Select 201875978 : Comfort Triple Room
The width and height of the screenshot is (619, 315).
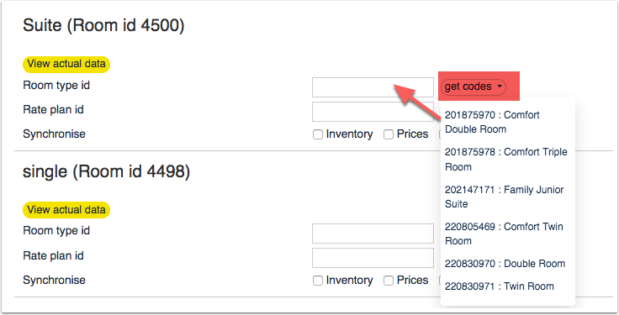pos(505,160)
